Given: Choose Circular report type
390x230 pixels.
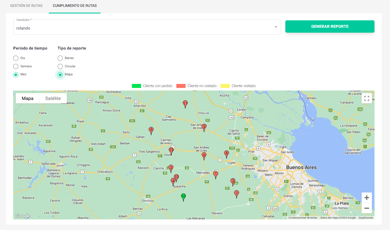Looking at the screenshot, I should pos(60,66).
